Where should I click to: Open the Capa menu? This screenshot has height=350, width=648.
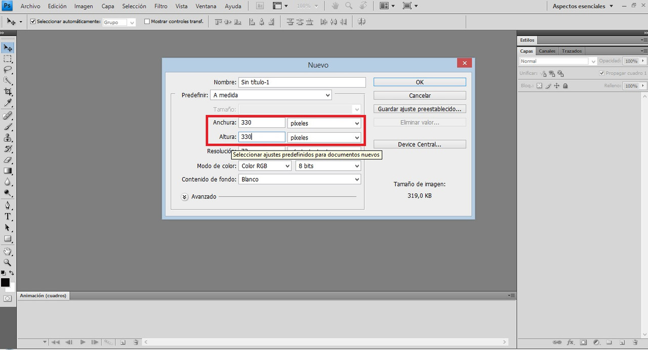coord(108,6)
